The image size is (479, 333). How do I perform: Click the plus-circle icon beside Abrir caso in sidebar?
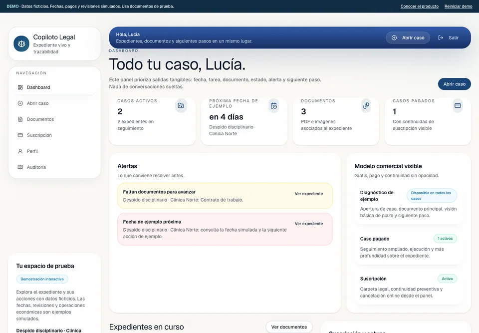tap(20, 103)
